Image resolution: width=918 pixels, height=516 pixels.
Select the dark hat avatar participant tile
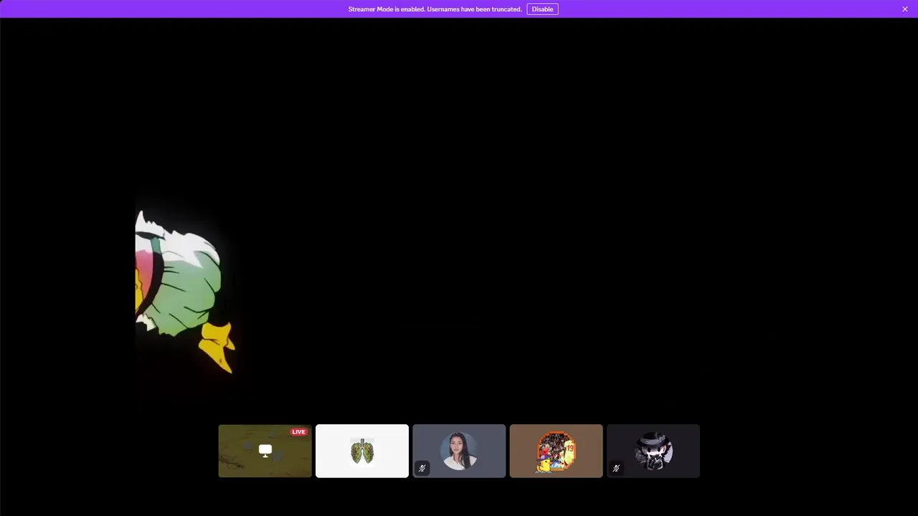[653, 451]
